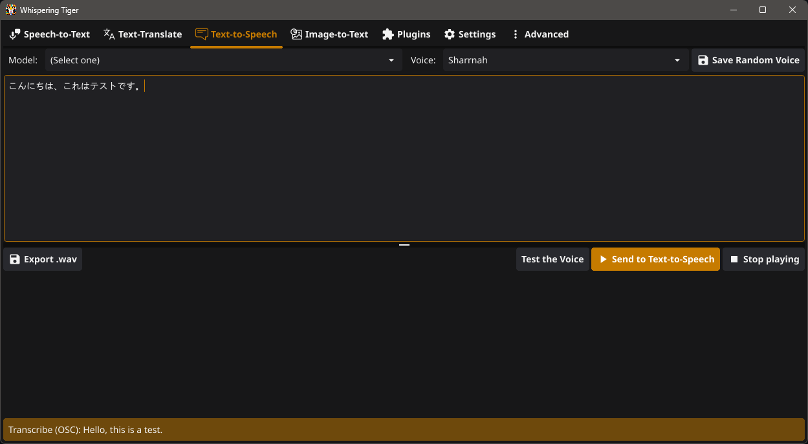Click the Voice: label

pos(423,60)
